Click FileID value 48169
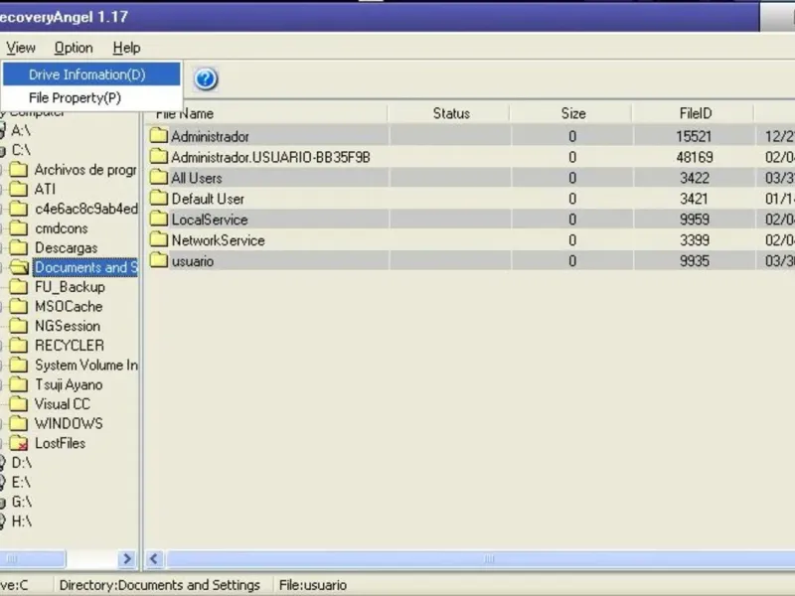Screen dimensions: 795x596 pyautogui.click(x=694, y=157)
